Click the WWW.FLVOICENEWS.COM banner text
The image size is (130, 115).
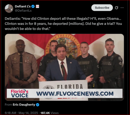click(75, 94)
